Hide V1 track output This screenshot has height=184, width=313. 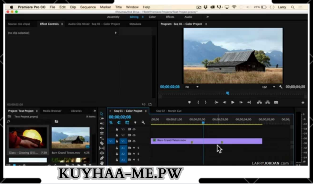134,141
